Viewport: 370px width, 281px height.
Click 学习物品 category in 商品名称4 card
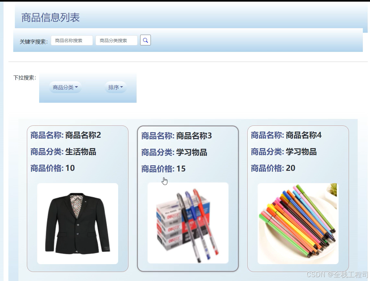click(x=301, y=152)
